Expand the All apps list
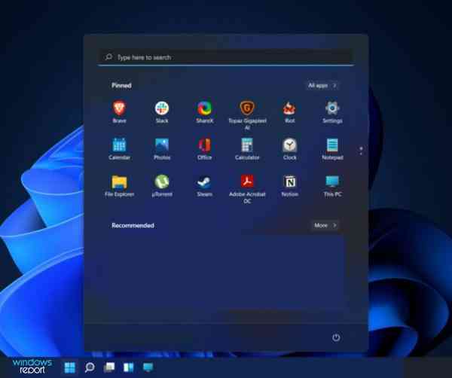 (x=322, y=86)
